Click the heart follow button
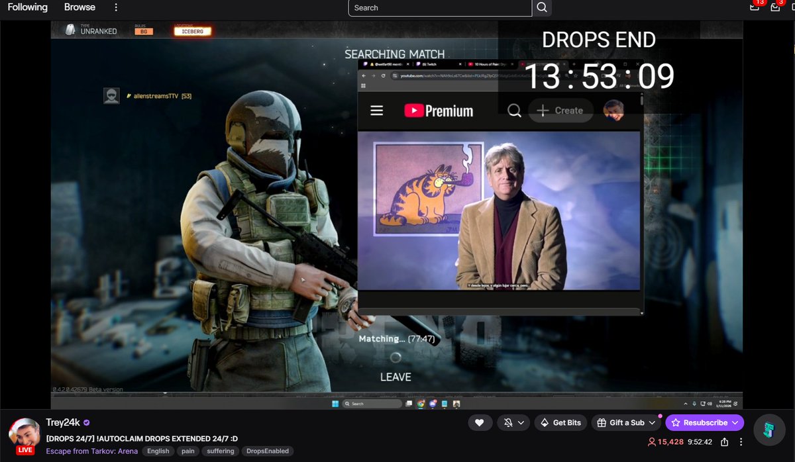This screenshot has width=795, height=462. pos(480,422)
